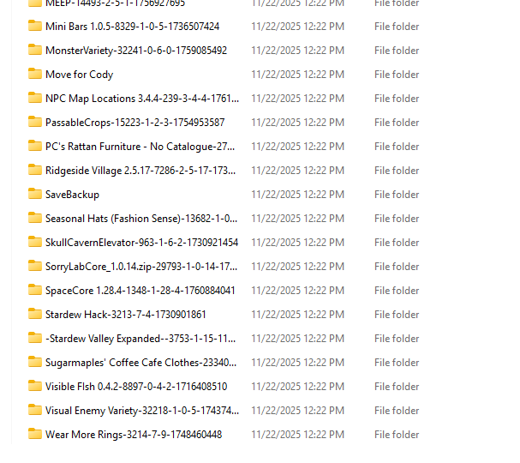Select the SpaceCore folder icon
This screenshot has width=520, height=463.
coord(35,291)
